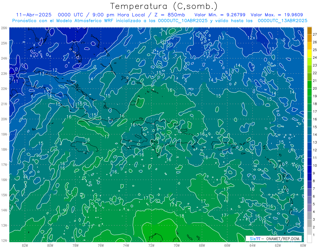Click the "26N" latitude axis label

pos(4,28)
